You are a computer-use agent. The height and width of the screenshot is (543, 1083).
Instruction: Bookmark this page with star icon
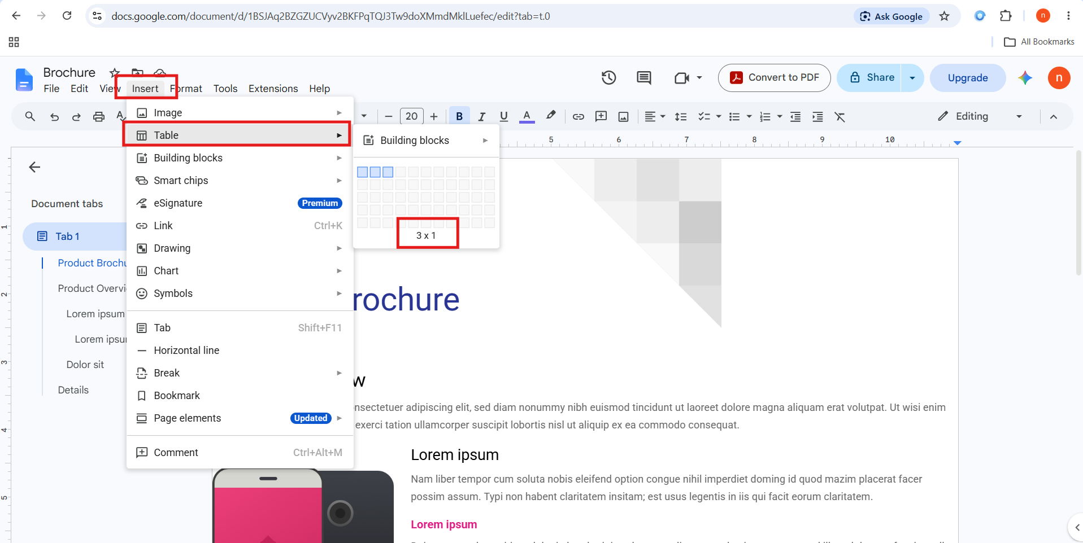pos(944,16)
